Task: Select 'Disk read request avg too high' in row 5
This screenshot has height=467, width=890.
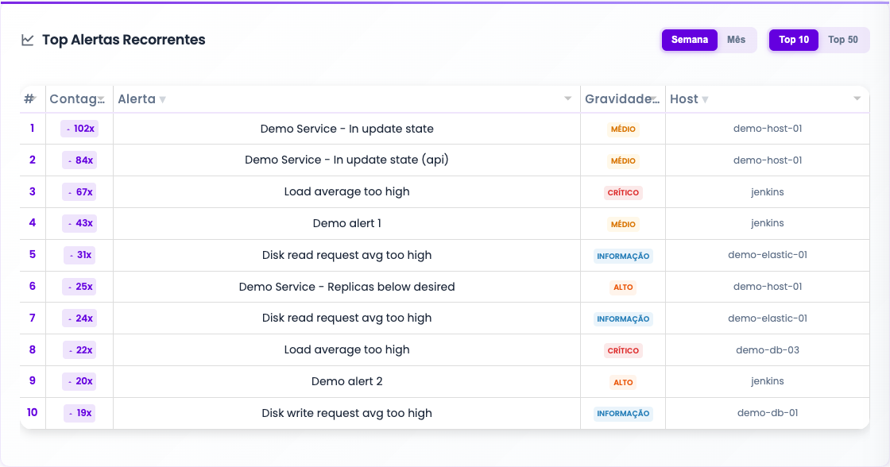Action: [346, 256]
